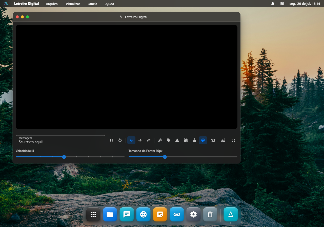The height and width of the screenshot is (227, 324).
Task: Open the Ajuda menu
Action: point(110,4)
